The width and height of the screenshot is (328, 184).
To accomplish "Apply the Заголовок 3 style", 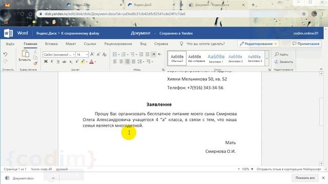I will click(255, 58).
